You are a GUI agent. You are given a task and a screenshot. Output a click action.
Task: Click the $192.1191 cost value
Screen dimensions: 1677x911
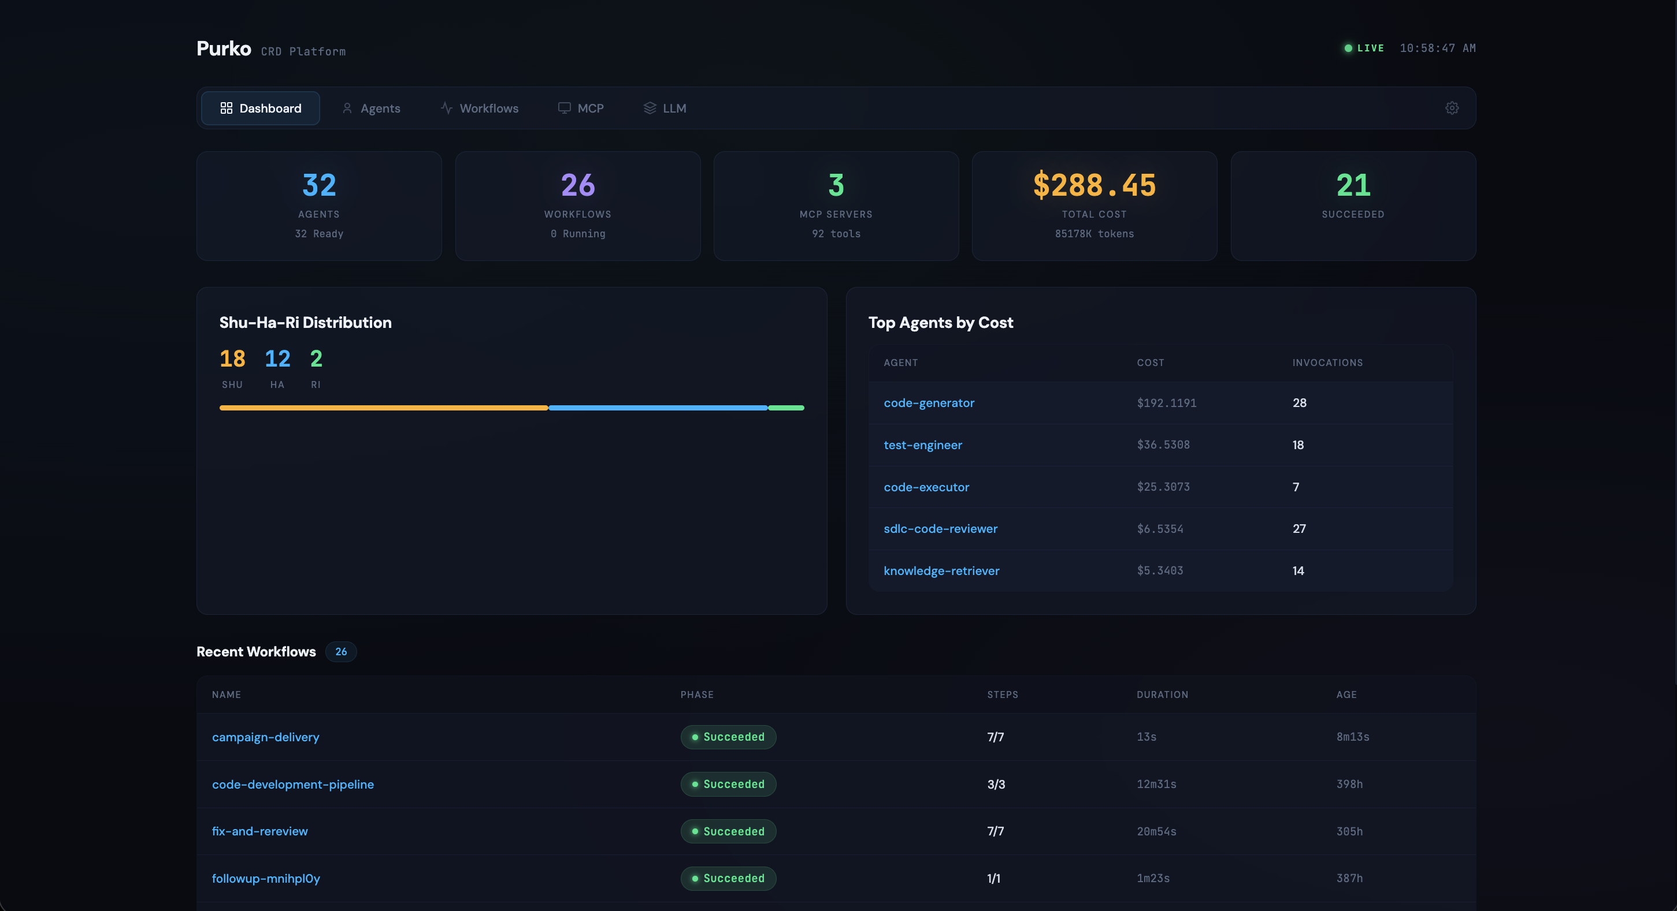[x=1167, y=403]
